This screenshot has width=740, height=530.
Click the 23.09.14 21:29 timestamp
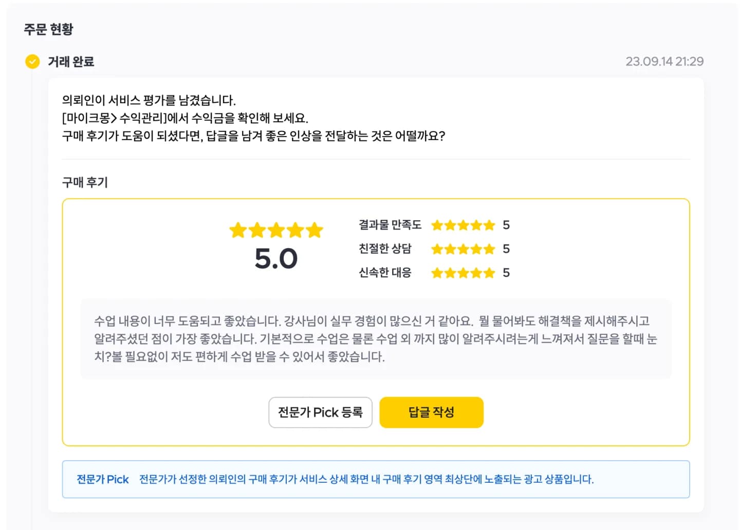(x=664, y=62)
